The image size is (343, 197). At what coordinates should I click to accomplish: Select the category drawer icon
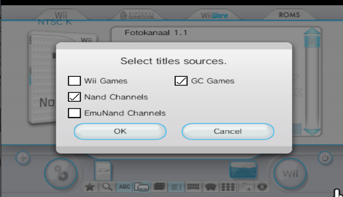tap(159, 187)
